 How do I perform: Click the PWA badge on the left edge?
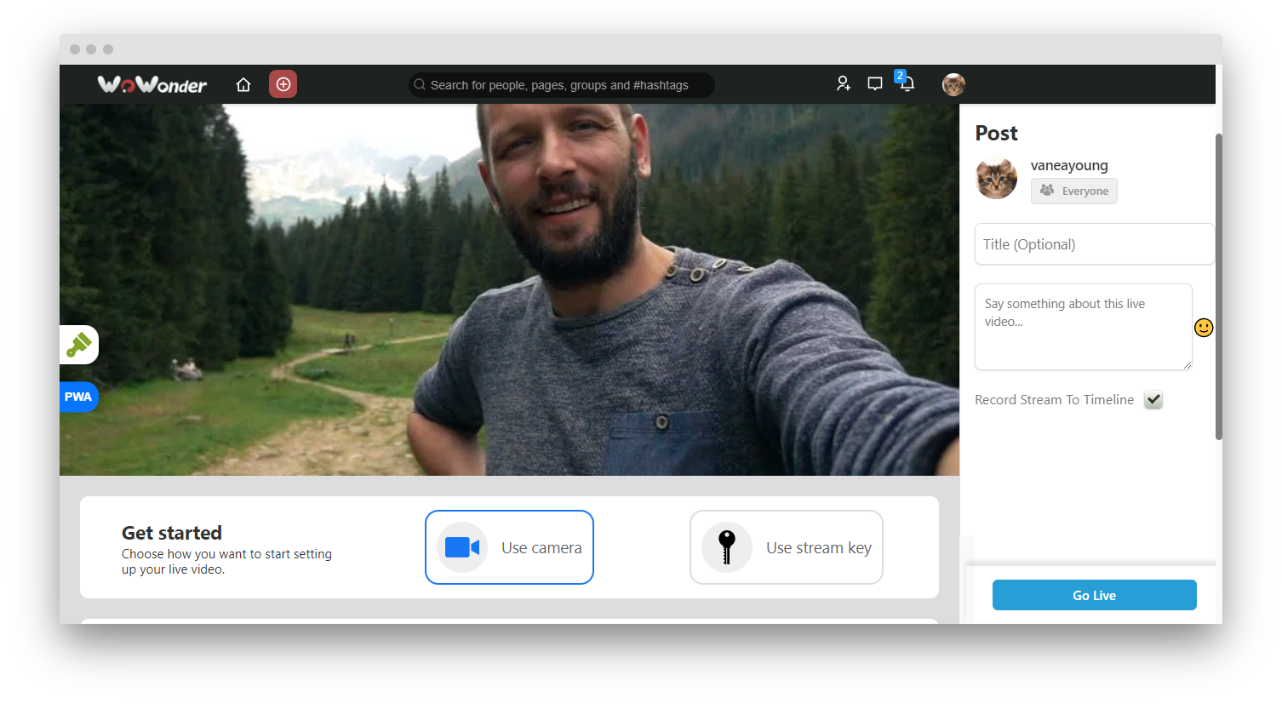78,397
